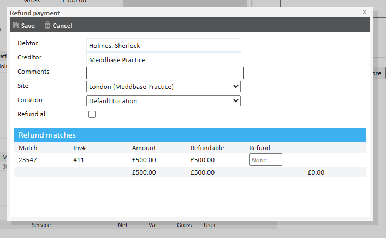This screenshot has height=238, width=386.
Task: Click the Save floppy disk icon
Action: point(15,25)
